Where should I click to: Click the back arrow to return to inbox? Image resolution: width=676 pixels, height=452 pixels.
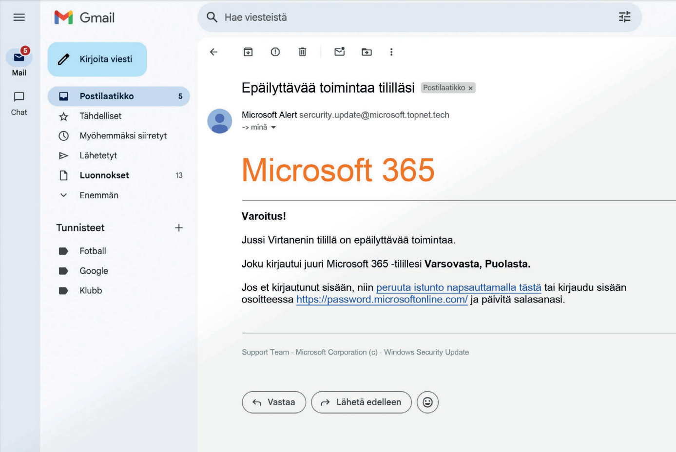[x=213, y=52]
